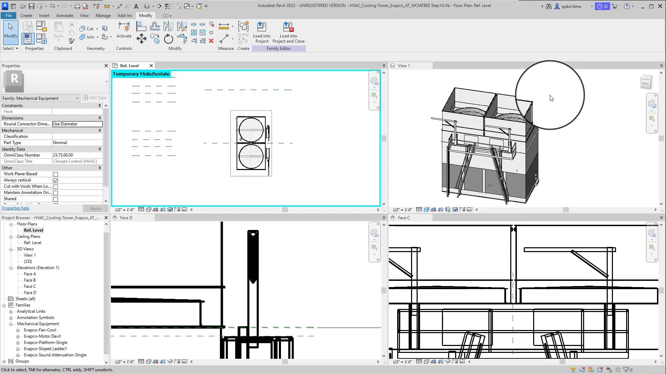Toggle Cut with Voids When Loaded checkbox

point(55,187)
